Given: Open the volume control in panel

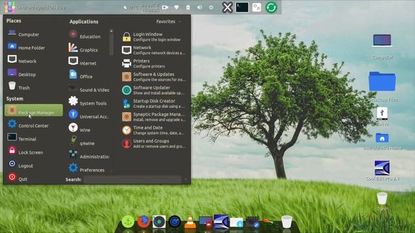Looking at the screenshot, I should 200,7.
